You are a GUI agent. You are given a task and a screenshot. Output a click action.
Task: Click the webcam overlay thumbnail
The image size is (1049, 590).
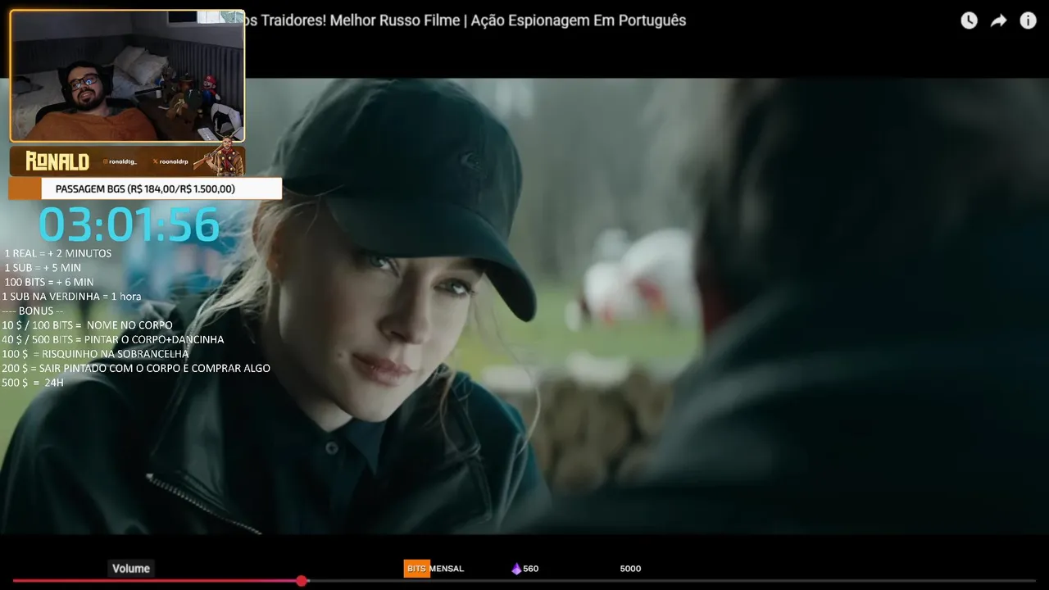click(127, 75)
